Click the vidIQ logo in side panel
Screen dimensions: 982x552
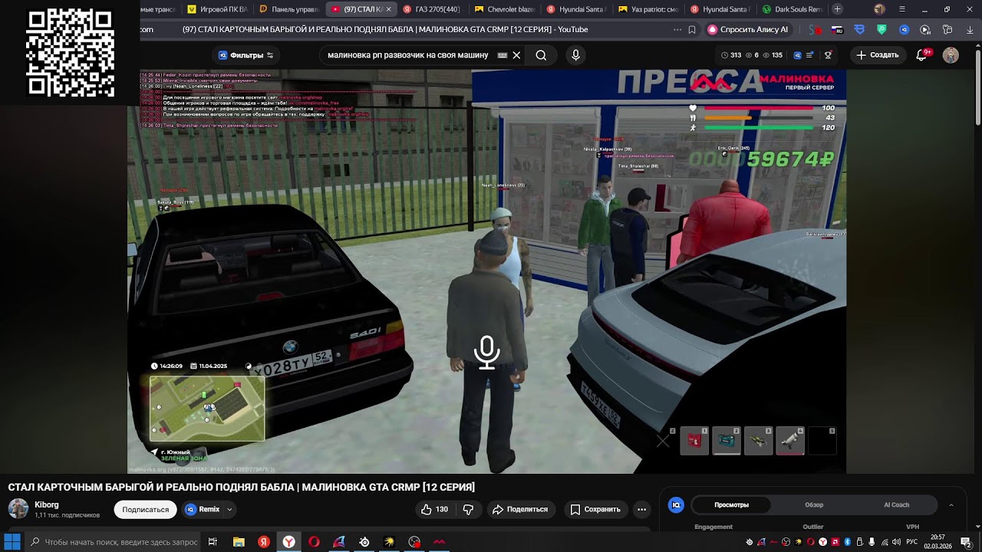click(x=676, y=504)
